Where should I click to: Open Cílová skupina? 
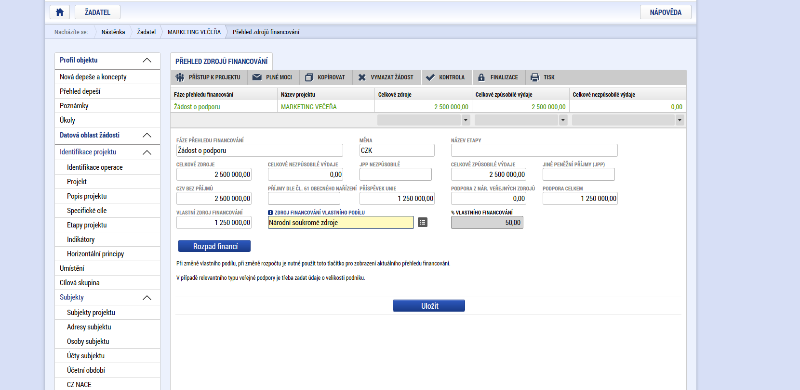(x=107, y=283)
